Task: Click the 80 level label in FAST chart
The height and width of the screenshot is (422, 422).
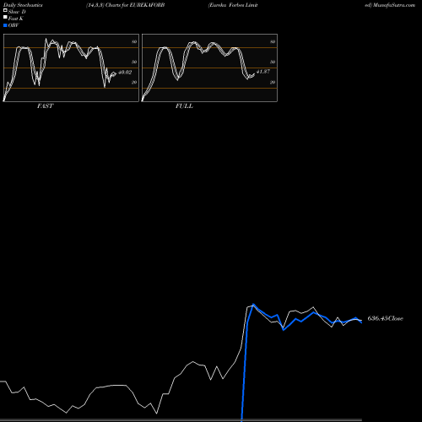Action: 134,41
